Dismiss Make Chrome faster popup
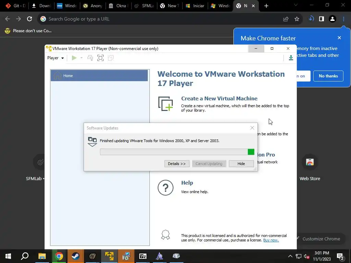351x263 pixels. pos(339,38)
